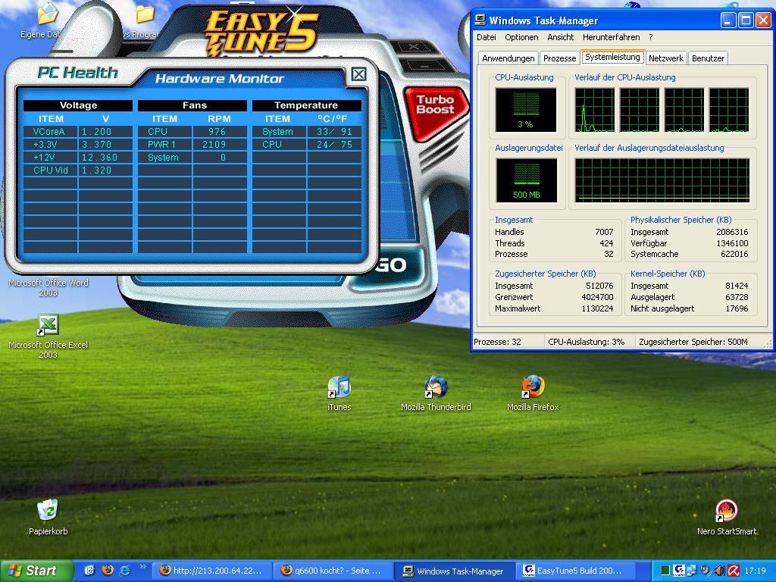Image resolution: width=776 pixels, height=582 pixels.
Task: Click status bar 'Prozesse: 32' entry
Action: 497,342
